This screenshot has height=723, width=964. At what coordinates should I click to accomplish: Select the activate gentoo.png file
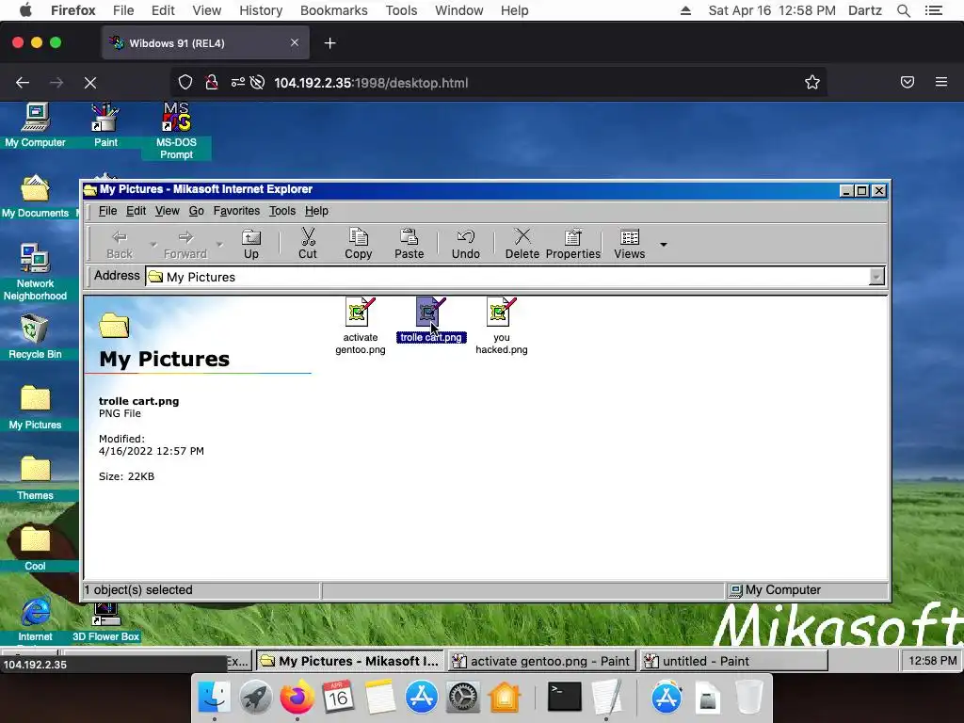361,326
